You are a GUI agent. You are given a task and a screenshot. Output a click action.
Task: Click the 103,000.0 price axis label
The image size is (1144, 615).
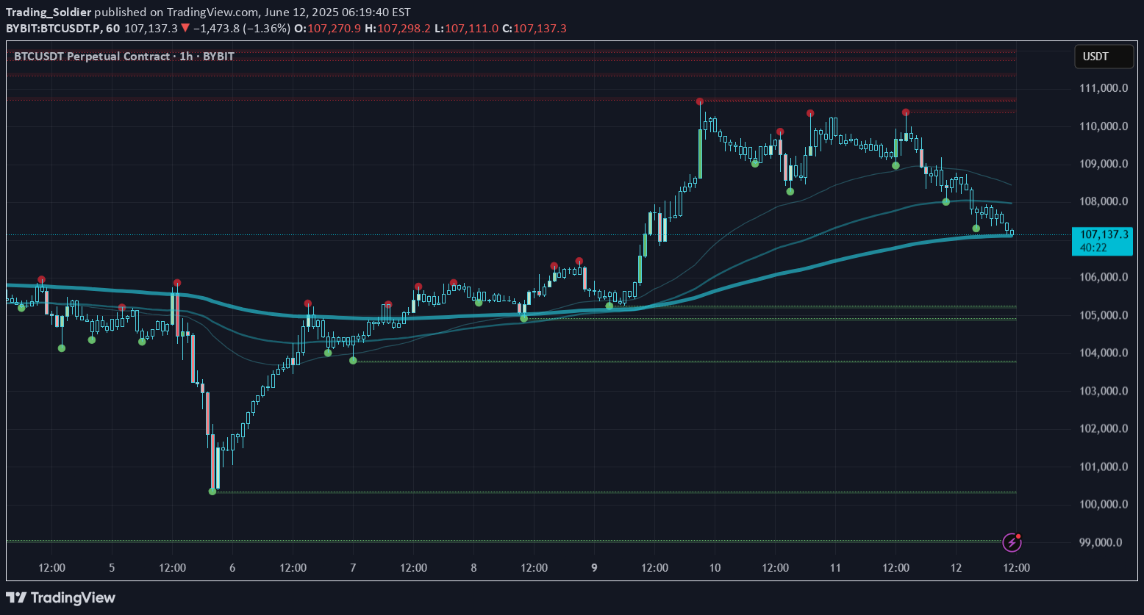tap(1104, 391)
